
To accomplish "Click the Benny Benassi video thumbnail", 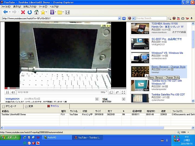I will point(140,72).
